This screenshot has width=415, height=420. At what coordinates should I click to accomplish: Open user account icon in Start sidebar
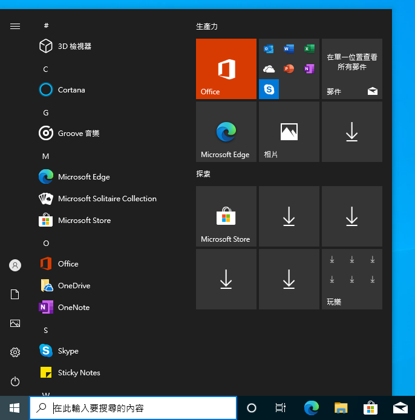pyautogui.click(x=15, y=265)
